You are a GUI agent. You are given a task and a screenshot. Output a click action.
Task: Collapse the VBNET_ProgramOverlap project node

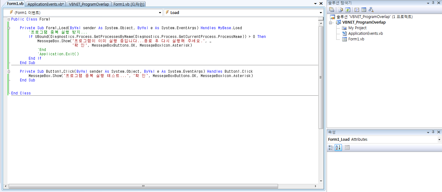[x=331, y=22]
